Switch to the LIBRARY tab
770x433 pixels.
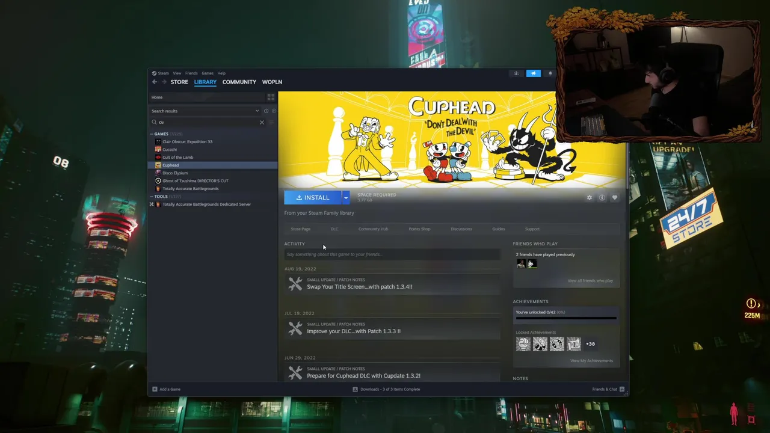click(205, 82)
